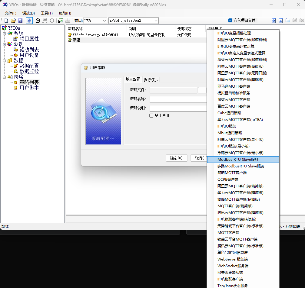Save project with the floppy disk icon
This screenshot has width=305, height=288.
coord(20,21)
